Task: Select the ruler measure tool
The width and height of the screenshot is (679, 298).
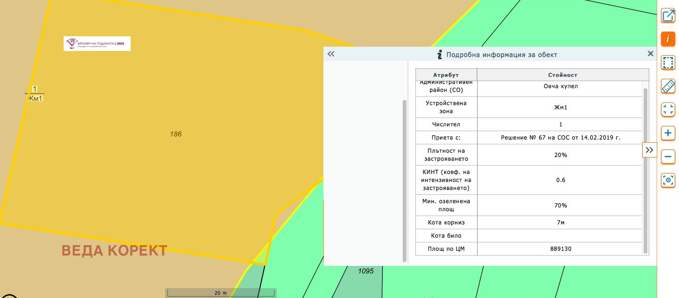Action: click(668, 86)
